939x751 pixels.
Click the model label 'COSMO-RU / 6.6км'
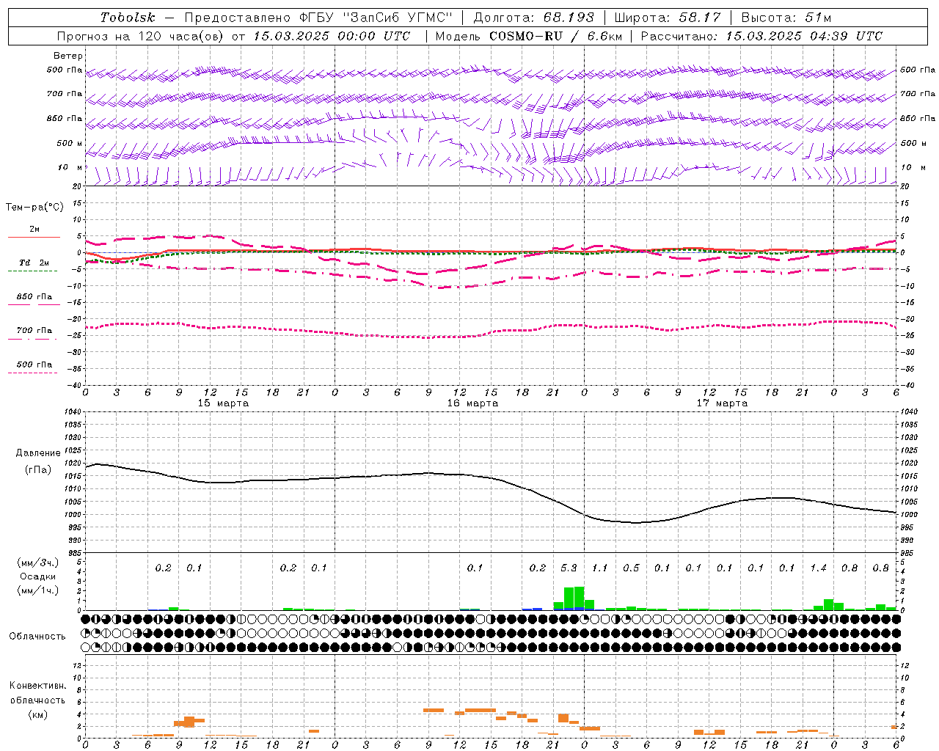click(555, 36)
